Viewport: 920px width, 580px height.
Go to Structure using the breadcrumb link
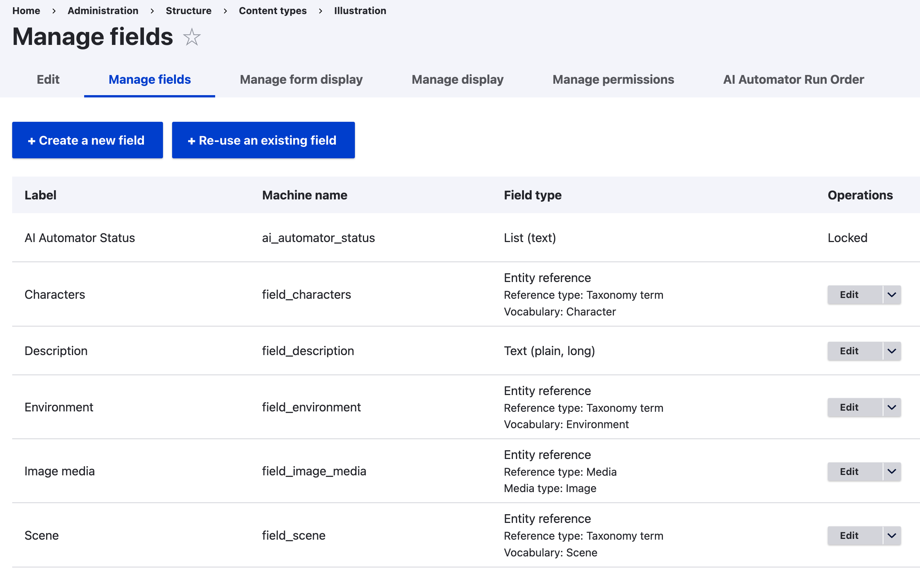pos(188,11)
